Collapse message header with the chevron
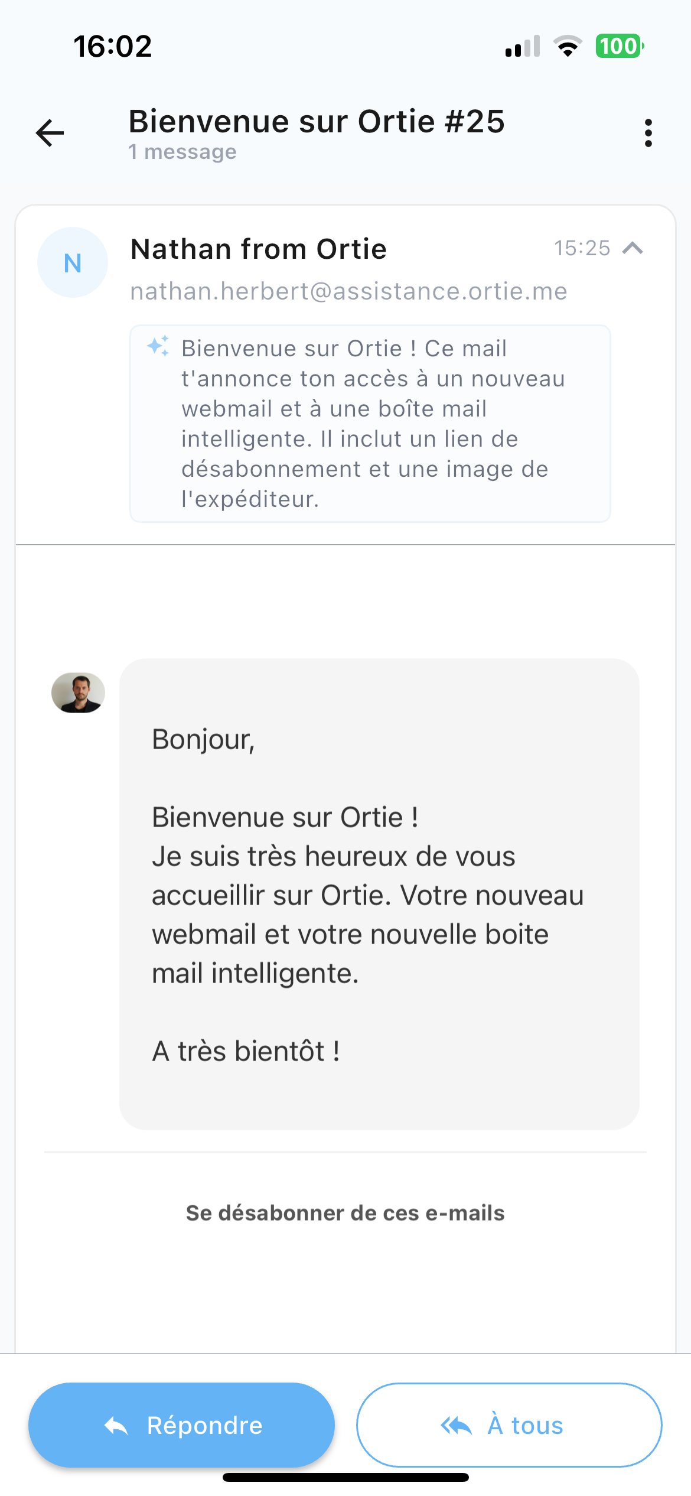Viewport: 691px width, 1496px height. click(633, 248)
